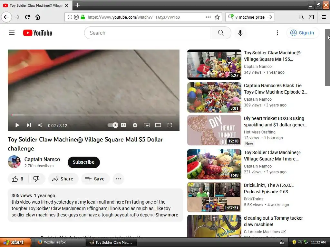This screenshot has width=330, height=247.
Task: Open the 6:27 Toy Soldier Claw Machine thumbnail
Action: pos(214,65)
